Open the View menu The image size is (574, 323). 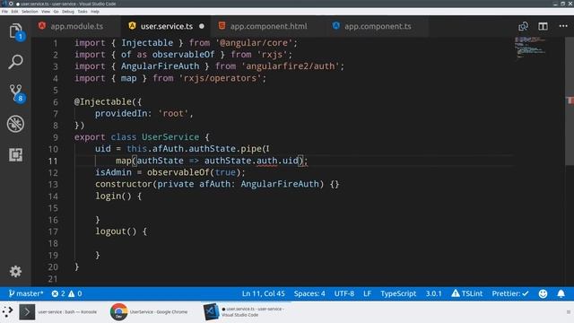46,12
